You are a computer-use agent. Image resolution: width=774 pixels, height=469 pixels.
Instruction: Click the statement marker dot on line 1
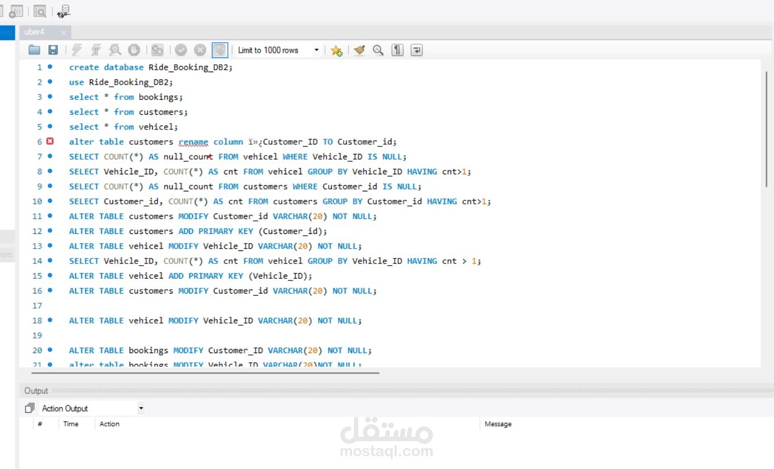[x=50, y=66]
